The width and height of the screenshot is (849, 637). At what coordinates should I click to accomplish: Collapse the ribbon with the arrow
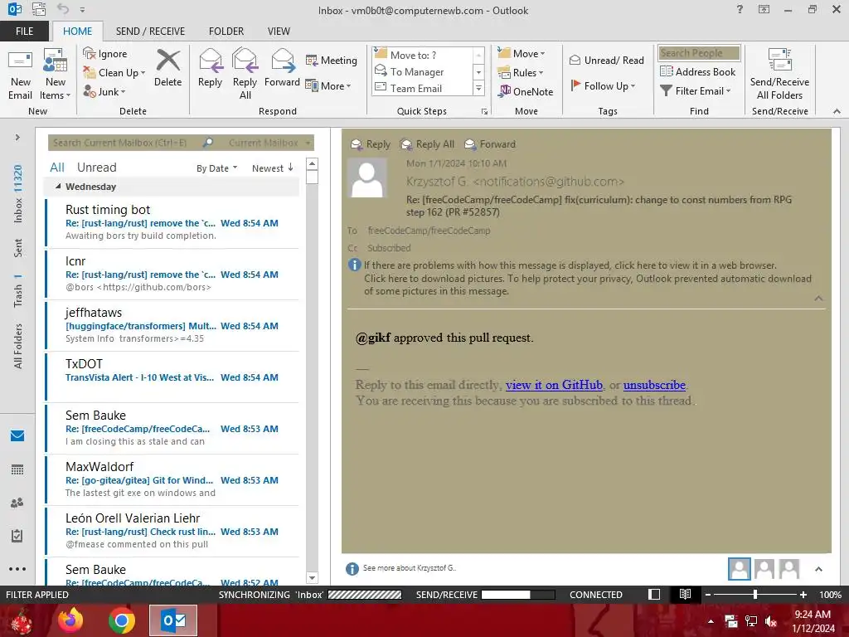click(x=837, y=111)
